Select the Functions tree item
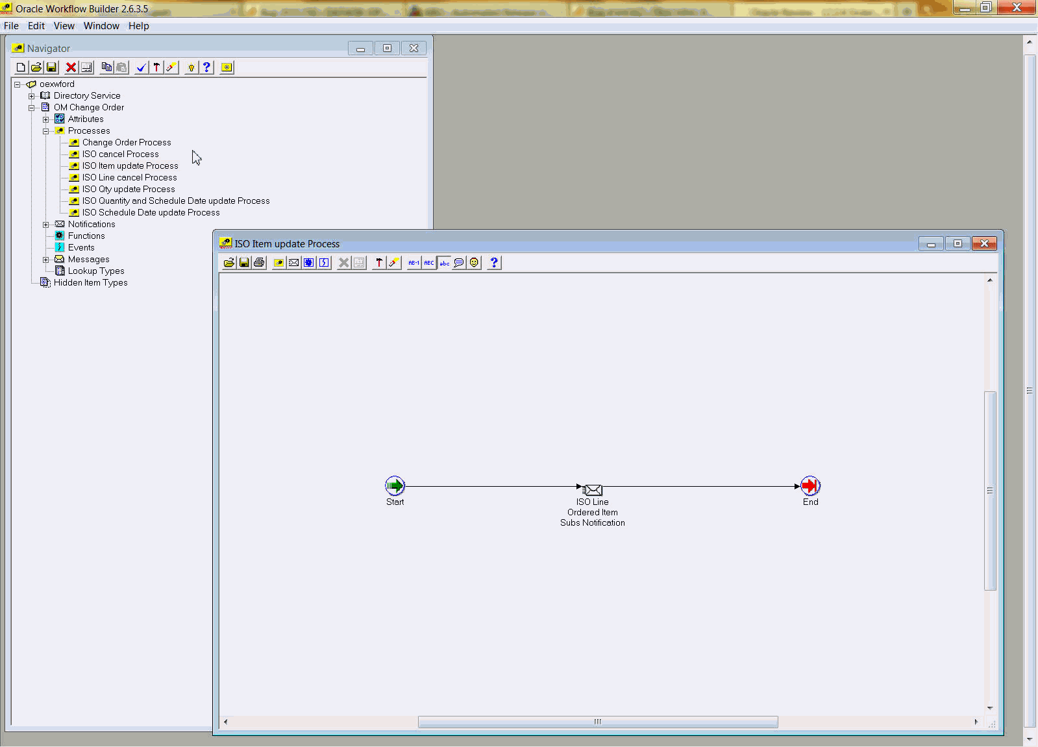1038x747 pixels. (86, 236)
